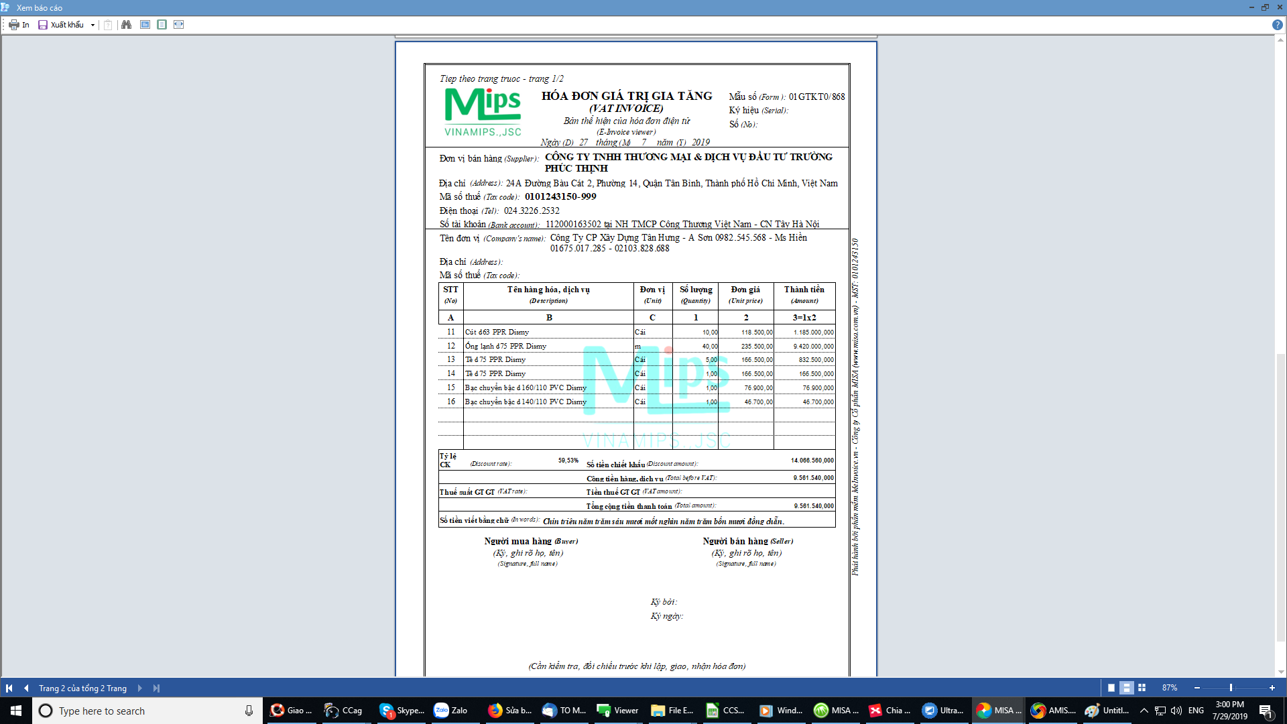The image size is (1287, 724).
Task: Click the Xuất khẩu export button
Action: coord(61,25)
